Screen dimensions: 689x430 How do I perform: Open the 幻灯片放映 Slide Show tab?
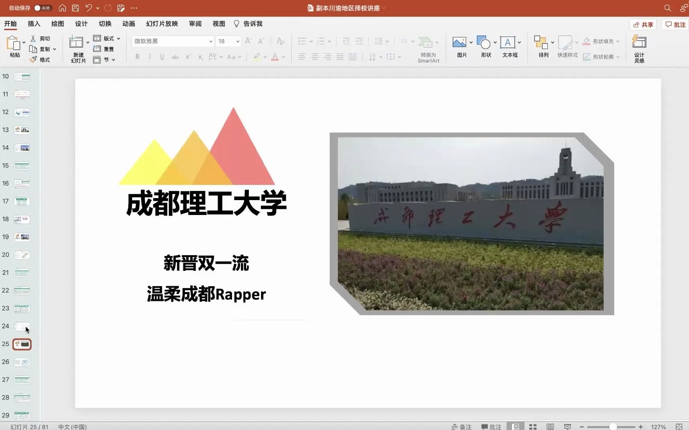point(162,24)
